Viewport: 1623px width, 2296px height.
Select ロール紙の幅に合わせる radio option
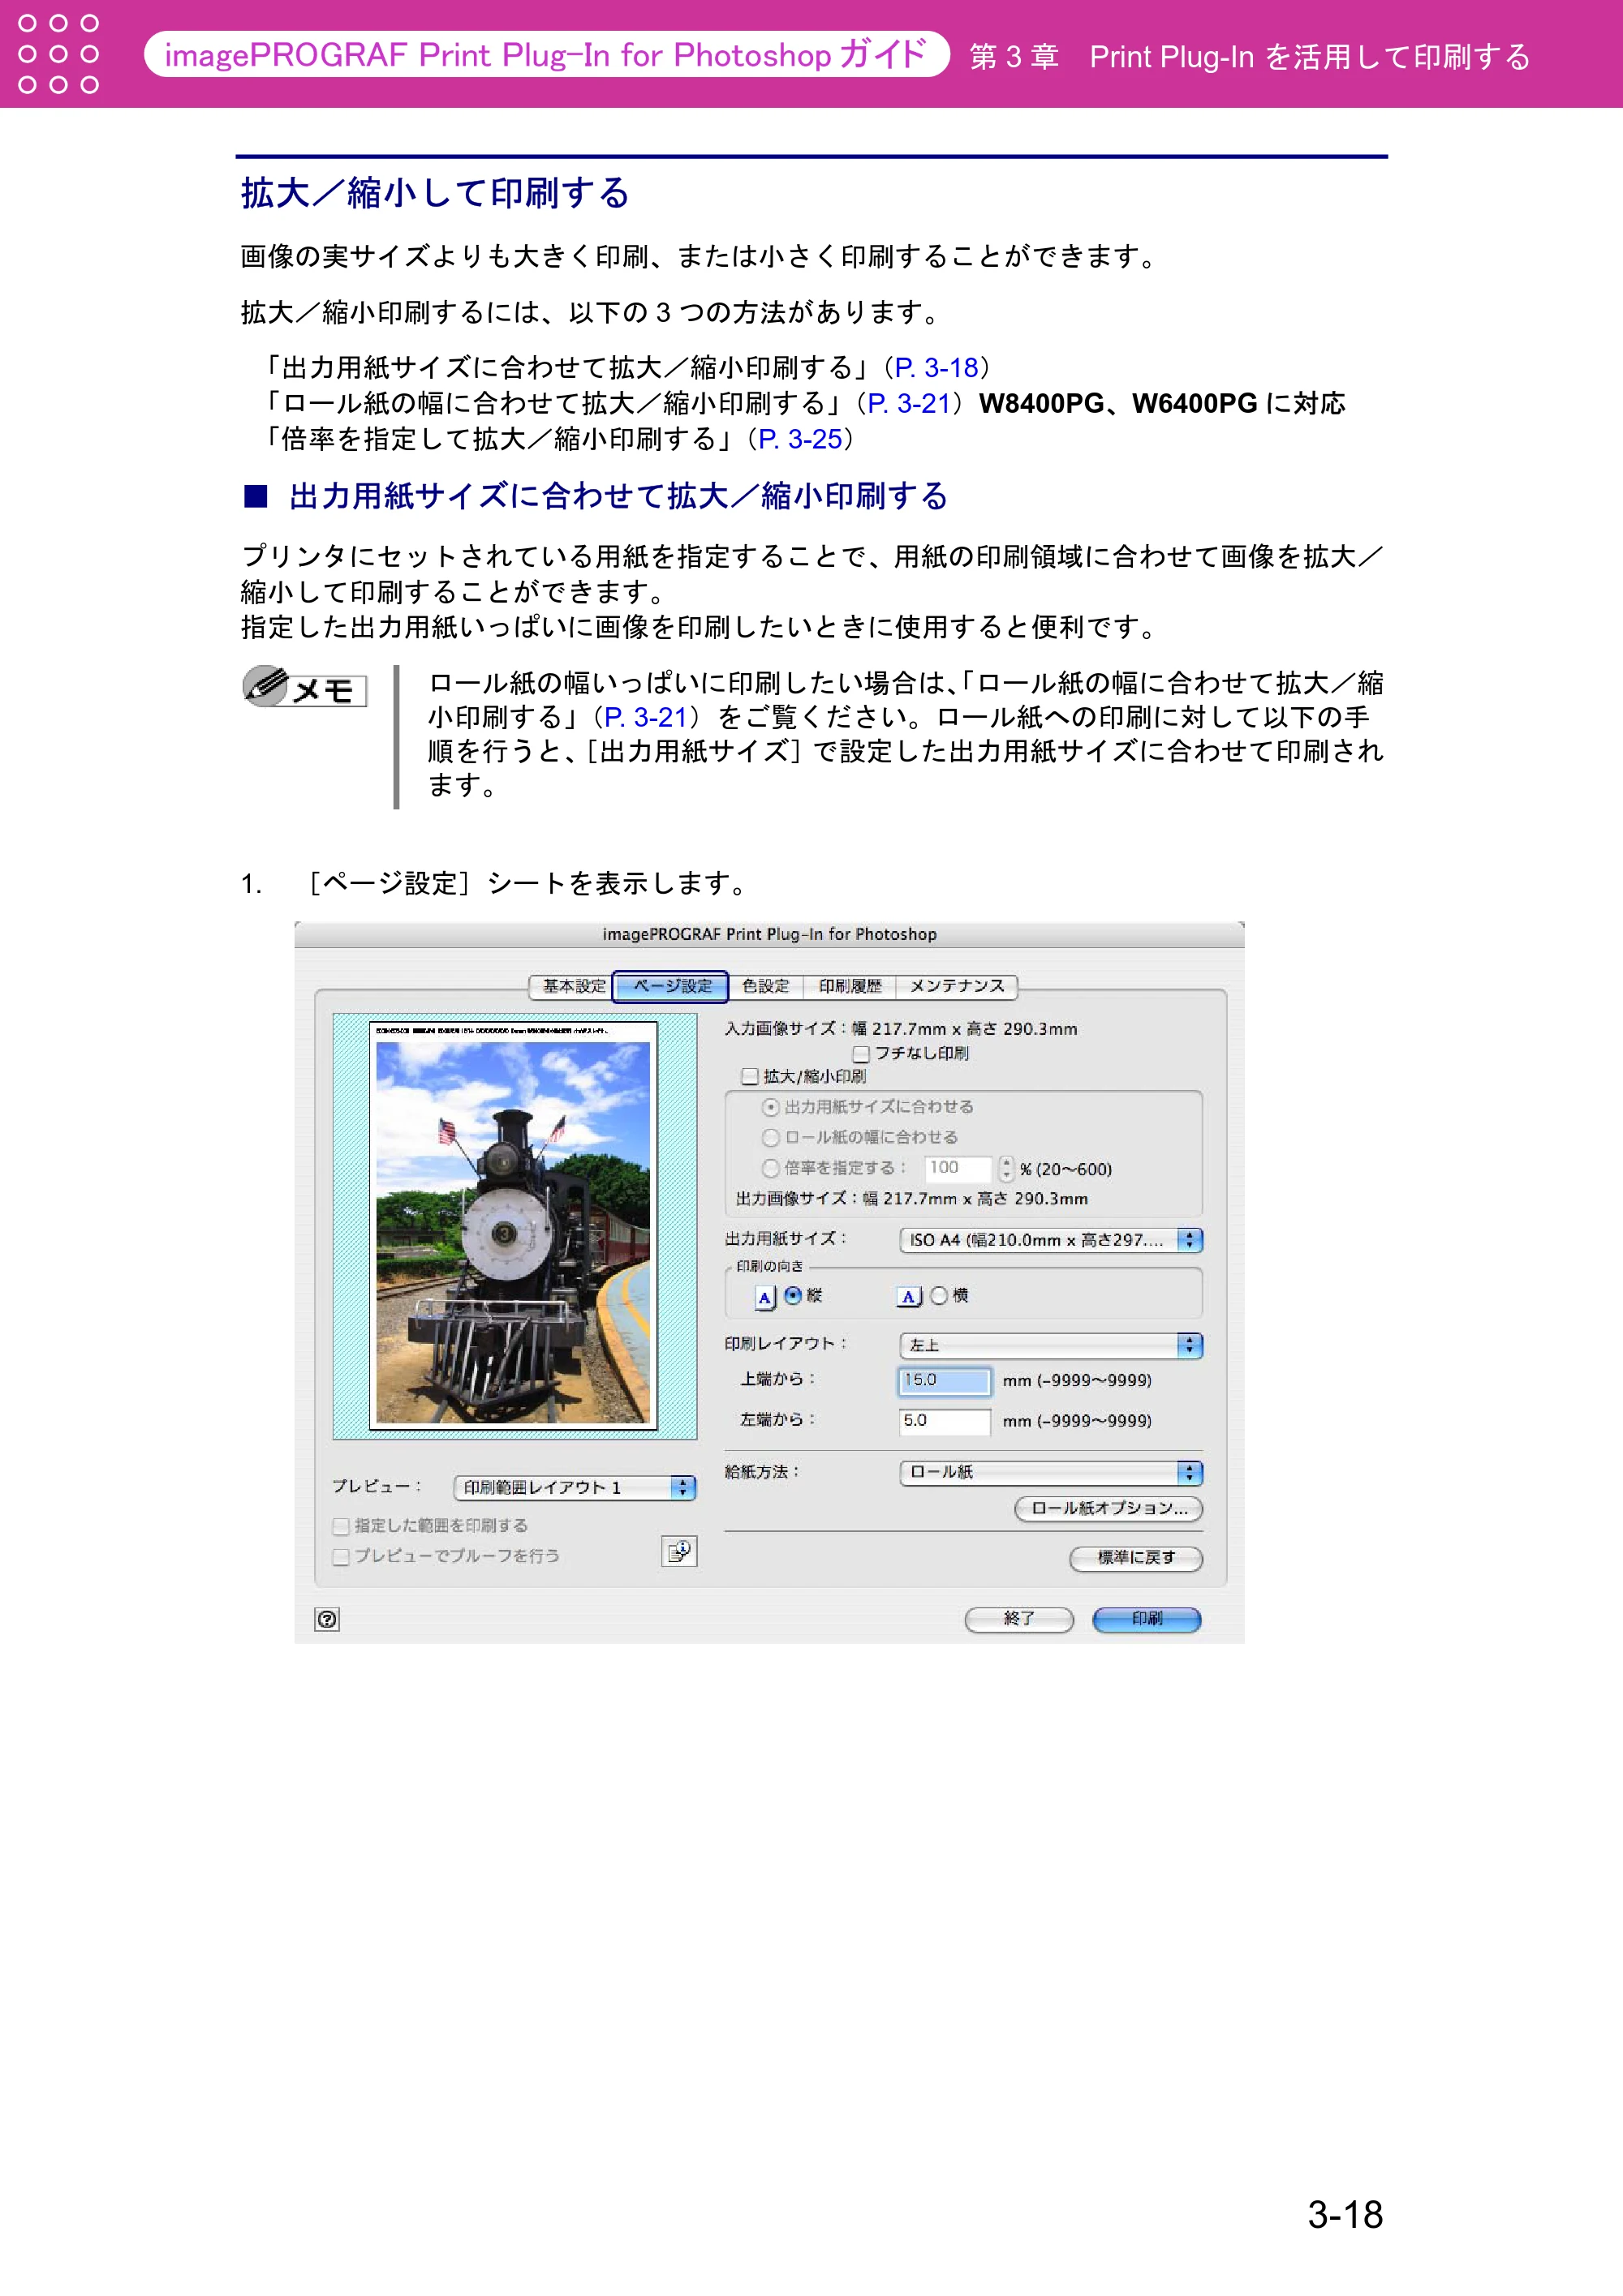[x=770, y=1138]
